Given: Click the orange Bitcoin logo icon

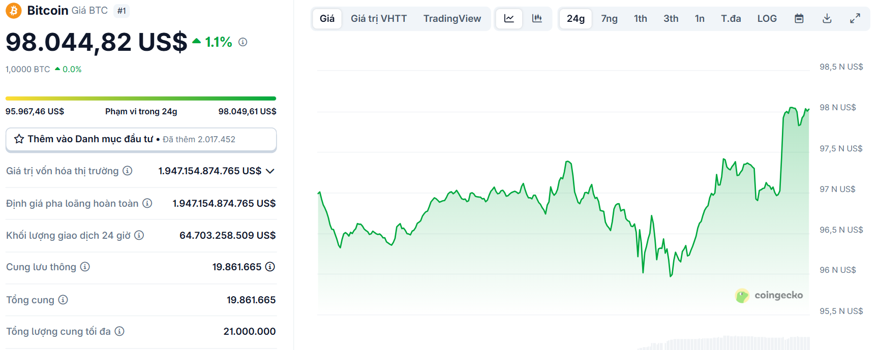Looking at the screenshot, I should click(x=13, y=10).
